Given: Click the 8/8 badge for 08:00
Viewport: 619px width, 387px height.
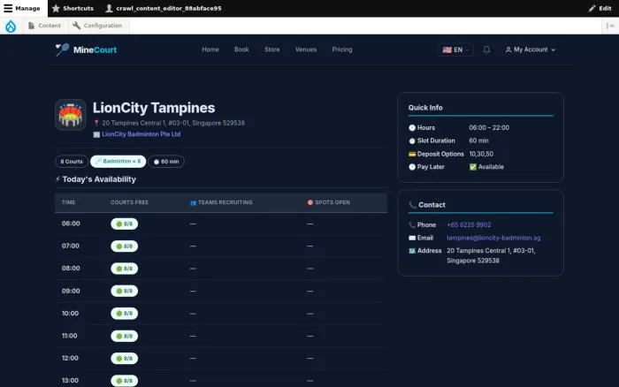Looking at the screenshot, I should click(x=125, y=269).
